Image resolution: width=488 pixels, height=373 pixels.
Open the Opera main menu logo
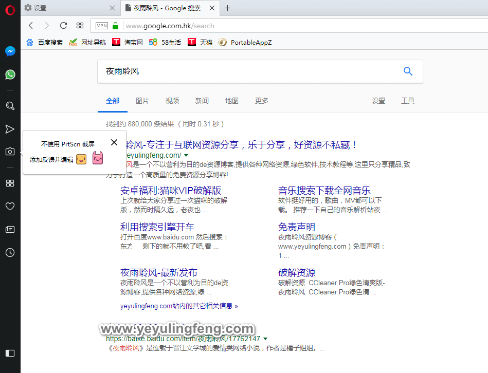pos(10,10)
